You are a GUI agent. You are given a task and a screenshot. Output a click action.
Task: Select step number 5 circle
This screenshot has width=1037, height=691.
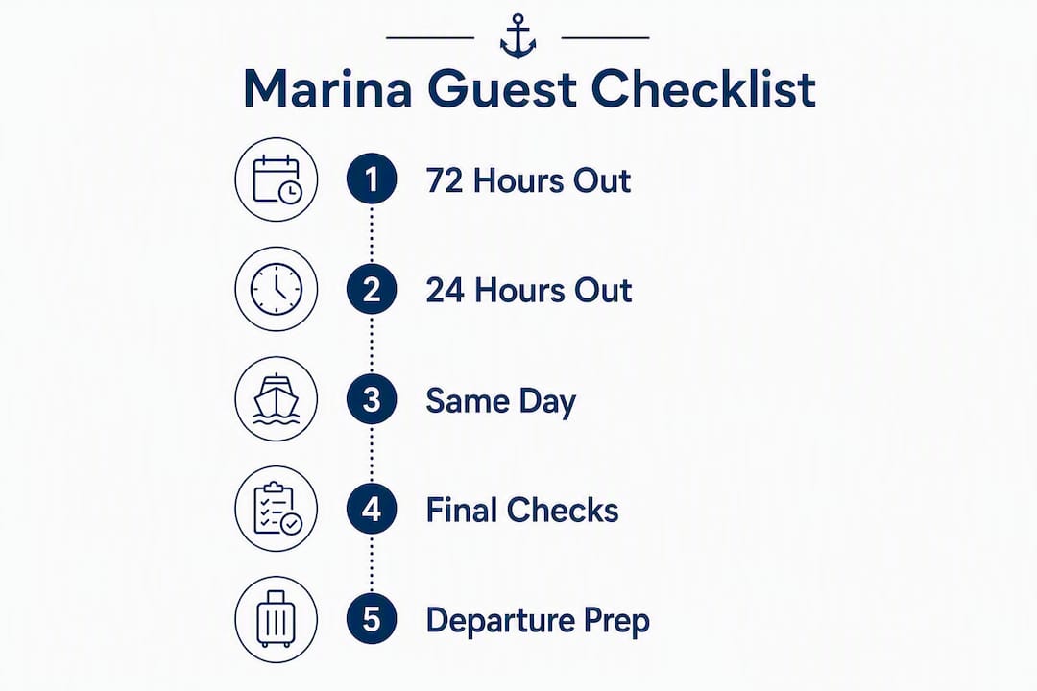point(372,620)
